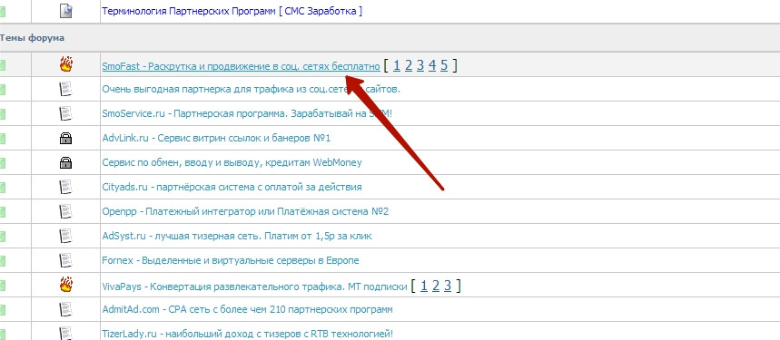Click the document icon beside AdSyst.ru topic
780x340 pixels.
(65, 236)
